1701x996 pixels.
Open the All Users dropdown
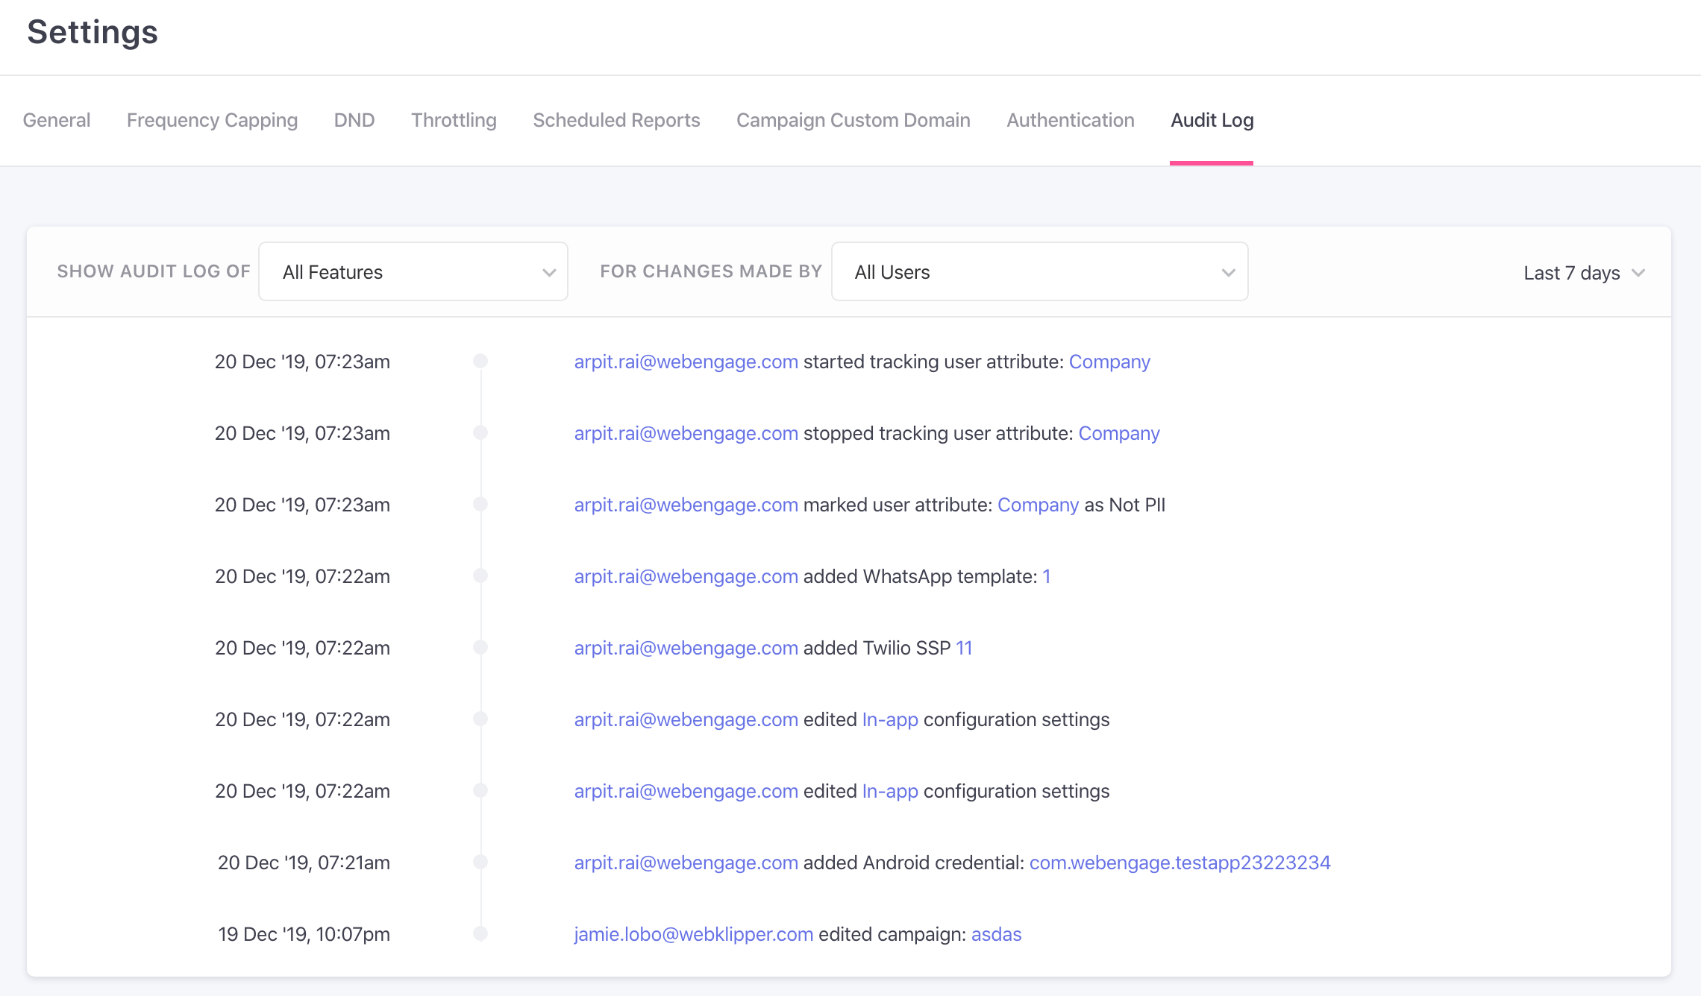(1039, 272)
